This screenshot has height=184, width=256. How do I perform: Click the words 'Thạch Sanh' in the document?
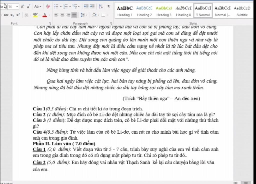tap(138, 162)
